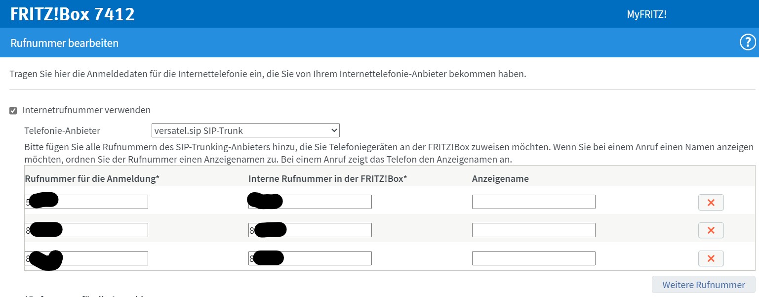This screenshot has width=759, height=297.
Task: Focus the first Rufnummer für die Anmeldung field
Action: click(x=86, y=202)
